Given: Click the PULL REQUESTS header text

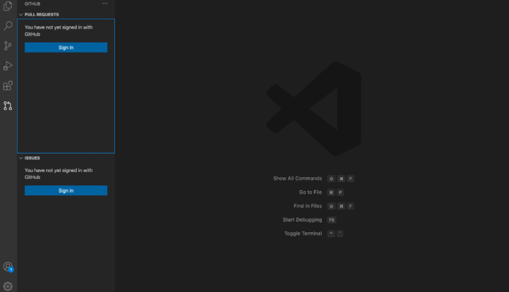Looking at the screenshot, I should coord(42,15).
